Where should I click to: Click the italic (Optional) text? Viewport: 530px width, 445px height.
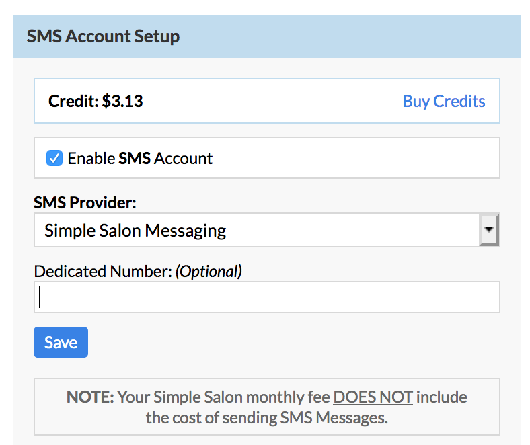click(x=209, y=271)
